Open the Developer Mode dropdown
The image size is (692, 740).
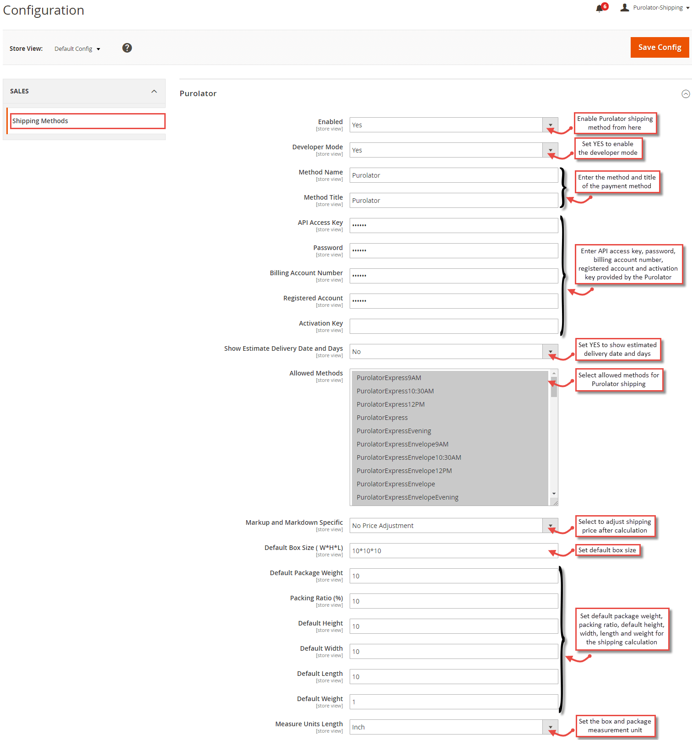454,150
